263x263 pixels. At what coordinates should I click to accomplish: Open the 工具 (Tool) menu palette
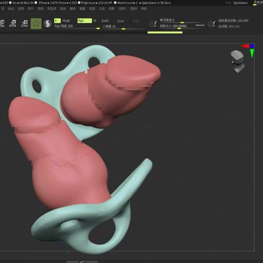coord(102,9)
